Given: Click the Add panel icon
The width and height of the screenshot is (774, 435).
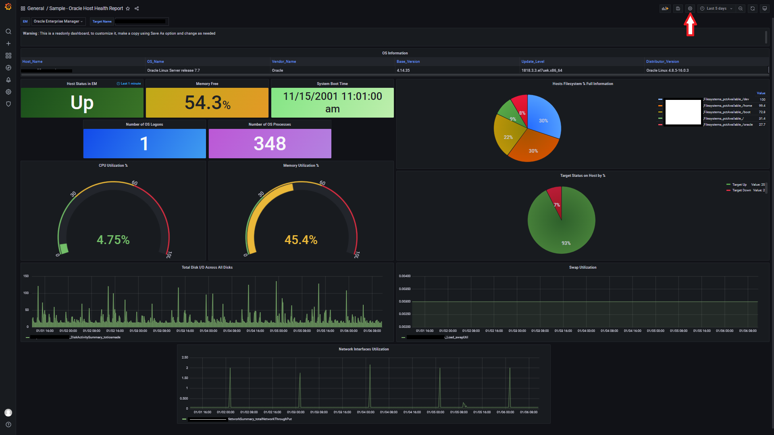Looking at the screenshot, I should [x=665, y=8].
